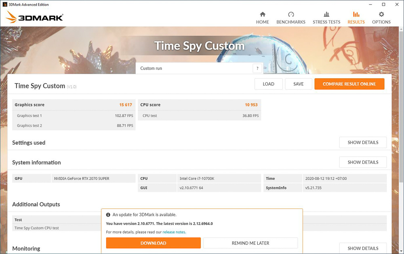The width and height of the screenshot is (404, 254).
Task: Show details for Monitoring
Action: (363, 248)
